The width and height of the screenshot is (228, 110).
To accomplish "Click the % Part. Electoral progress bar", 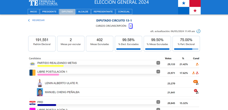I will pos(186,49).
